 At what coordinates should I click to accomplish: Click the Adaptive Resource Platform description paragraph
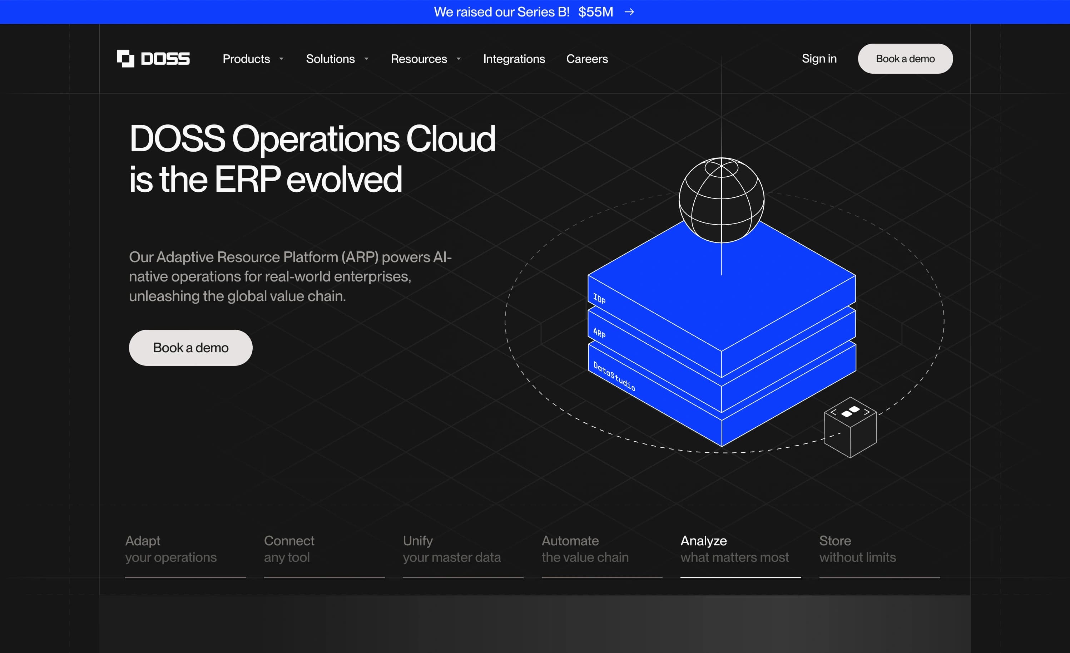(x=291, y=277)
